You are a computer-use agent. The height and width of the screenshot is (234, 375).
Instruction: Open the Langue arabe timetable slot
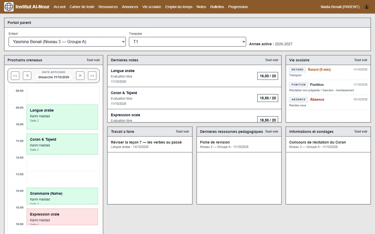tap(62, 117)
